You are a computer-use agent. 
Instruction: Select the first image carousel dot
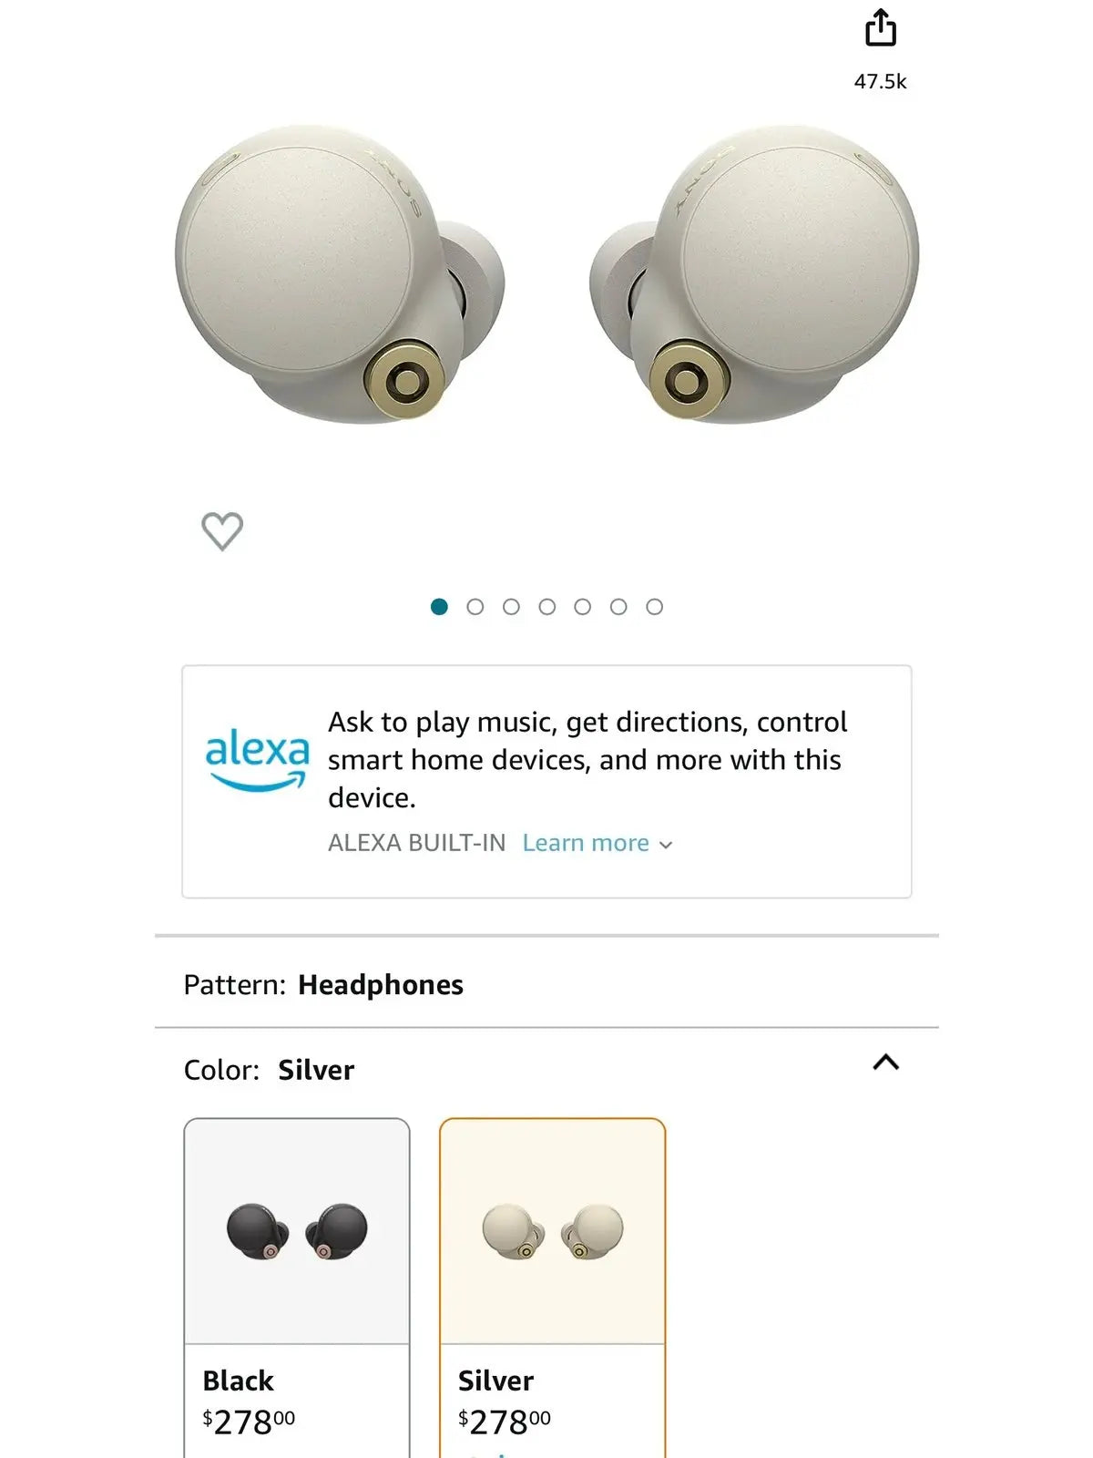[439, 607]
